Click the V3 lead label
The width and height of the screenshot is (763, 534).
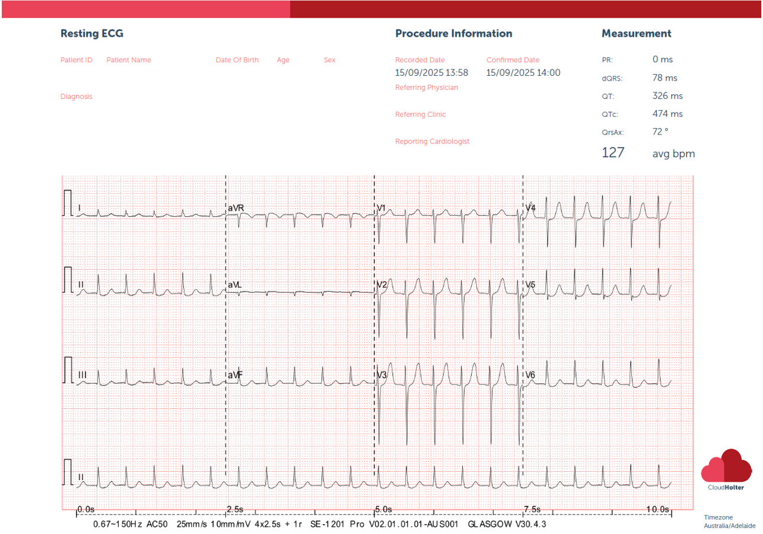(x=381, y=375)
